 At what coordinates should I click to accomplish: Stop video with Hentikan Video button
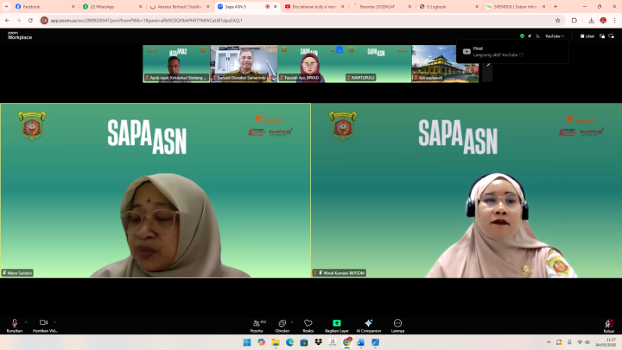44,326
